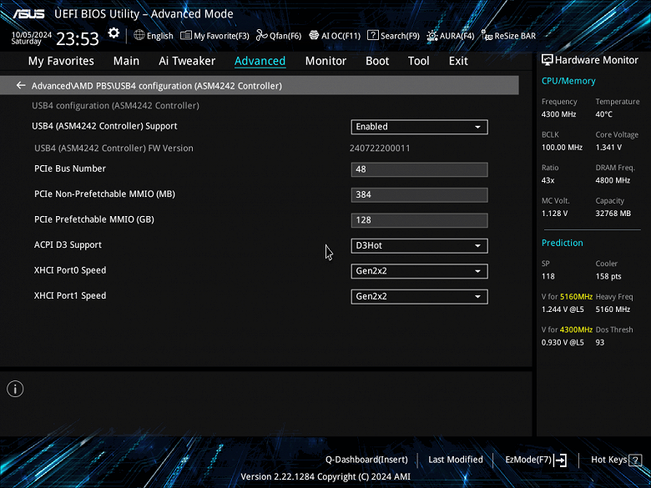Select the Advanced tab
Screen dimensions: 651x488
pos(260,61)
